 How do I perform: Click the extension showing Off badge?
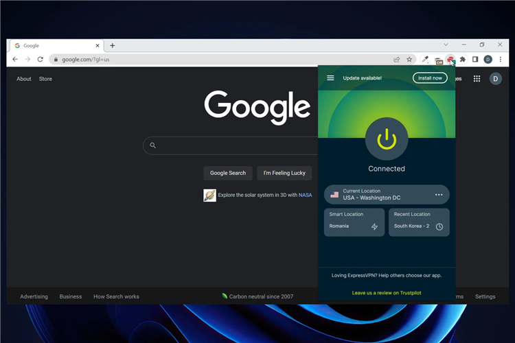point(438,60)
